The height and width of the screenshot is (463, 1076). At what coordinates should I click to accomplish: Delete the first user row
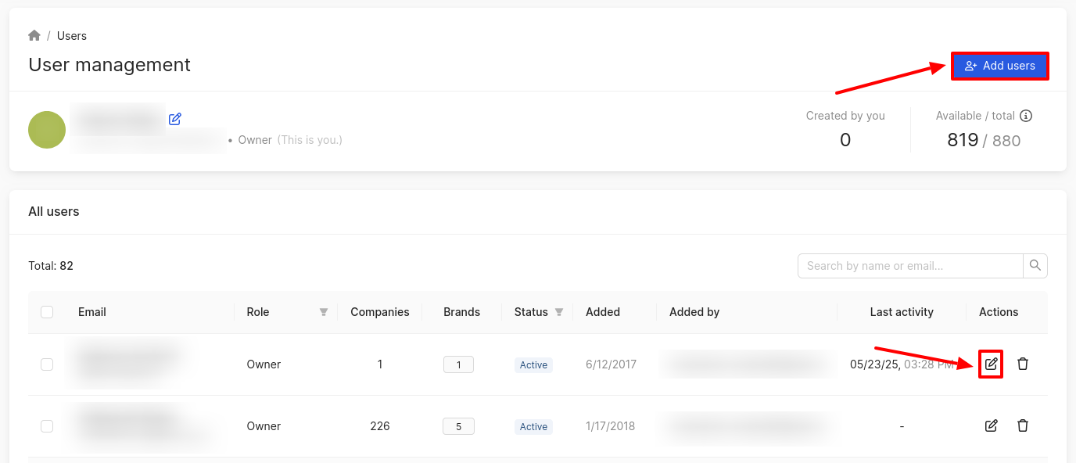pyautogui.click(x=1023, y=364)
